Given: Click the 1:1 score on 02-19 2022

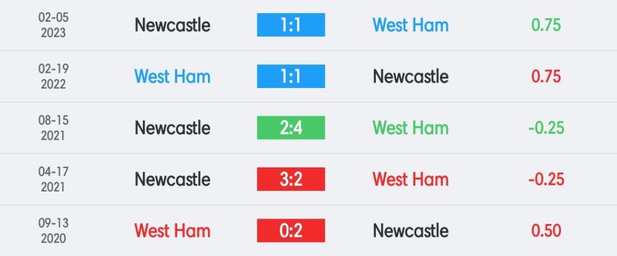Looking at the screenshot, I should click(291, 76).
